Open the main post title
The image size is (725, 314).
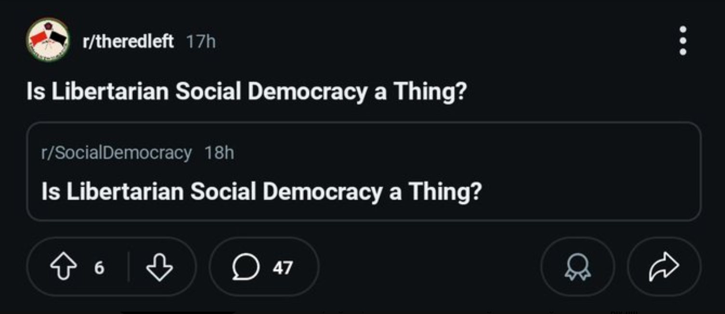tap(247, 91)
